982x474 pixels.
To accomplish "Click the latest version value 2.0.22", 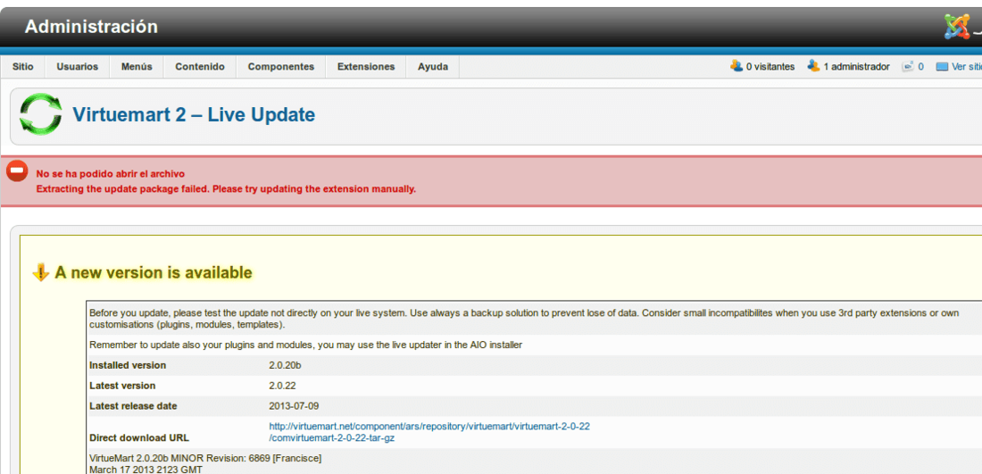I will click(282, 385).
